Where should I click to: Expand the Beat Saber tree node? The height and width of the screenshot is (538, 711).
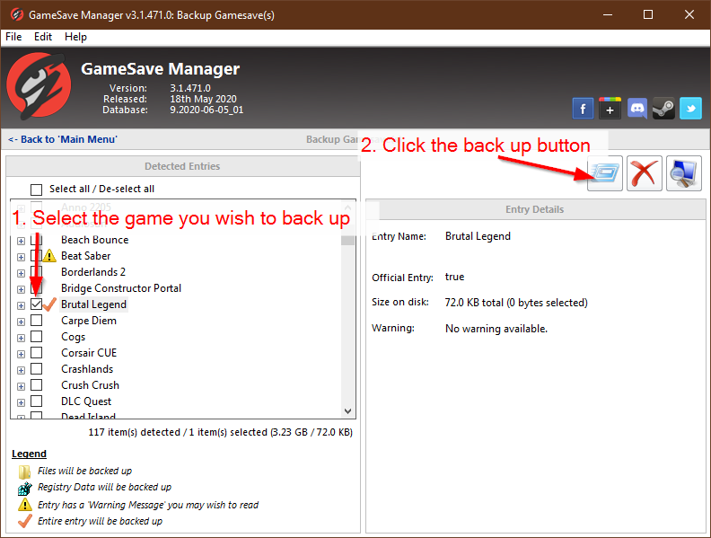[21, 257]
